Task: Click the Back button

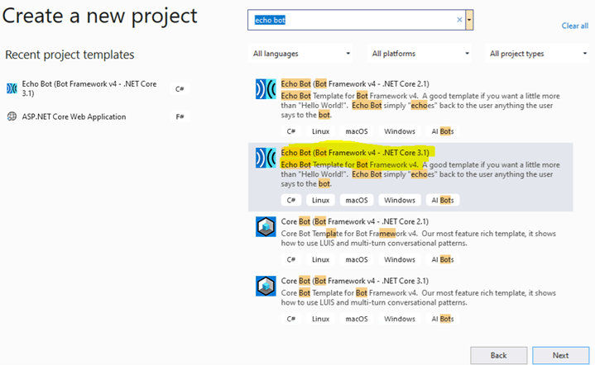Action: pyautogui.click(x=499, y=355)
